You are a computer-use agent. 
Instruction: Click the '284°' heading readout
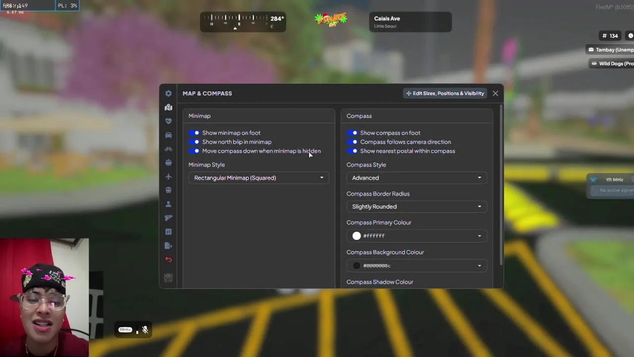coord(277,18)
